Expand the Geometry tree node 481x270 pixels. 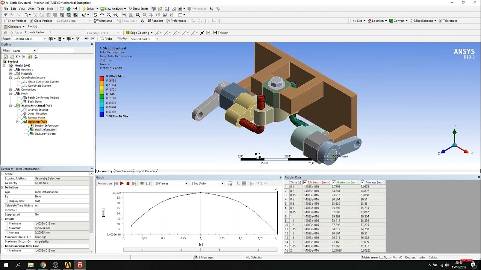11,70
